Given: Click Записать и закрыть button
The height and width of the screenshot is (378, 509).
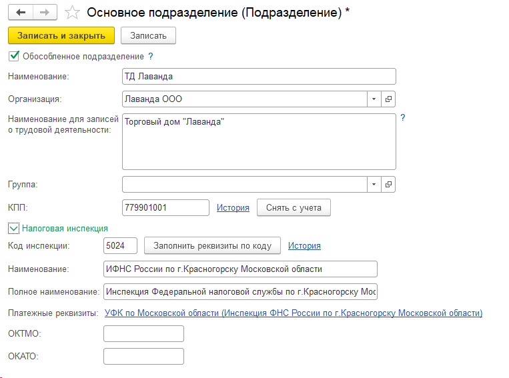Looking at the screenshot, I should [61, 35].
